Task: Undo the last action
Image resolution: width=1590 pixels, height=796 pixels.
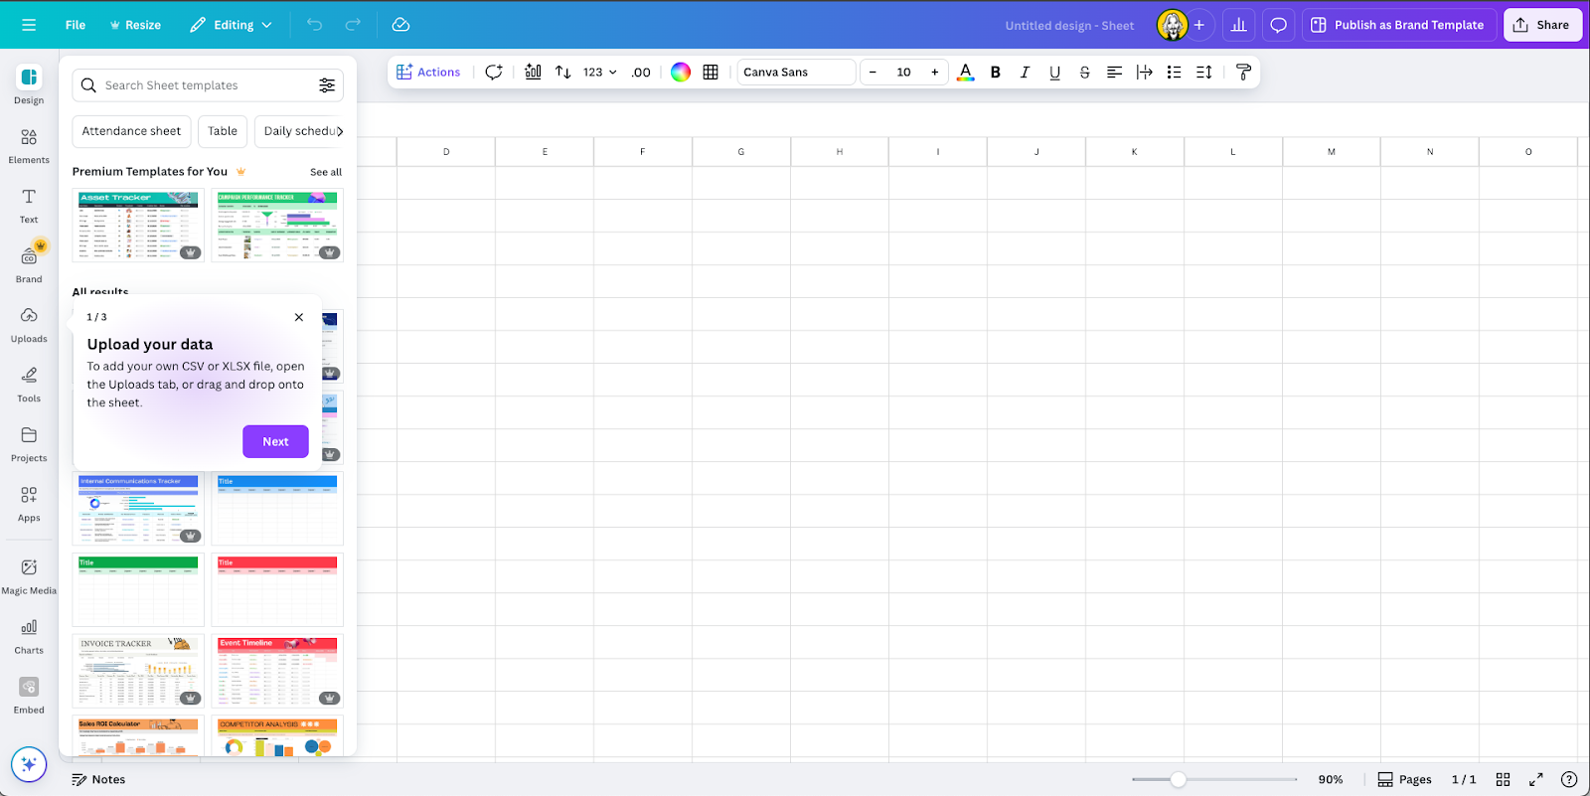Action: 315,25
